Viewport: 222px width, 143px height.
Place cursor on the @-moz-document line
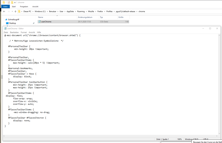click(42, 35)
